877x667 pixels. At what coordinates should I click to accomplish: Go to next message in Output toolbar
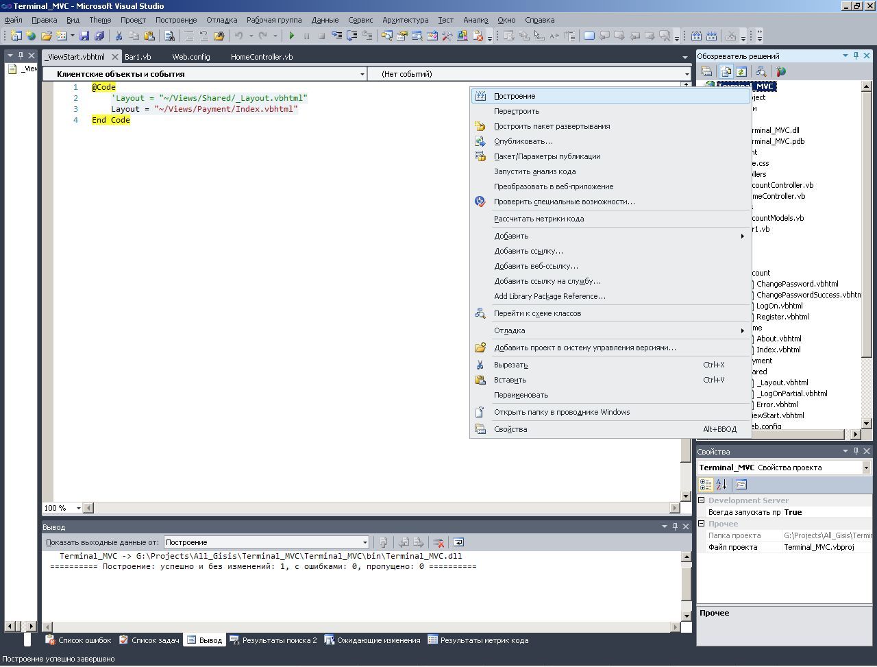419,542
